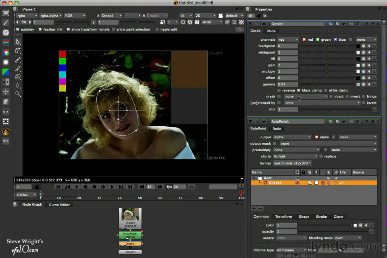This screenshot has width=387, height=258.
Task: Click the plus button under the shape list
Action: (254, 209)
